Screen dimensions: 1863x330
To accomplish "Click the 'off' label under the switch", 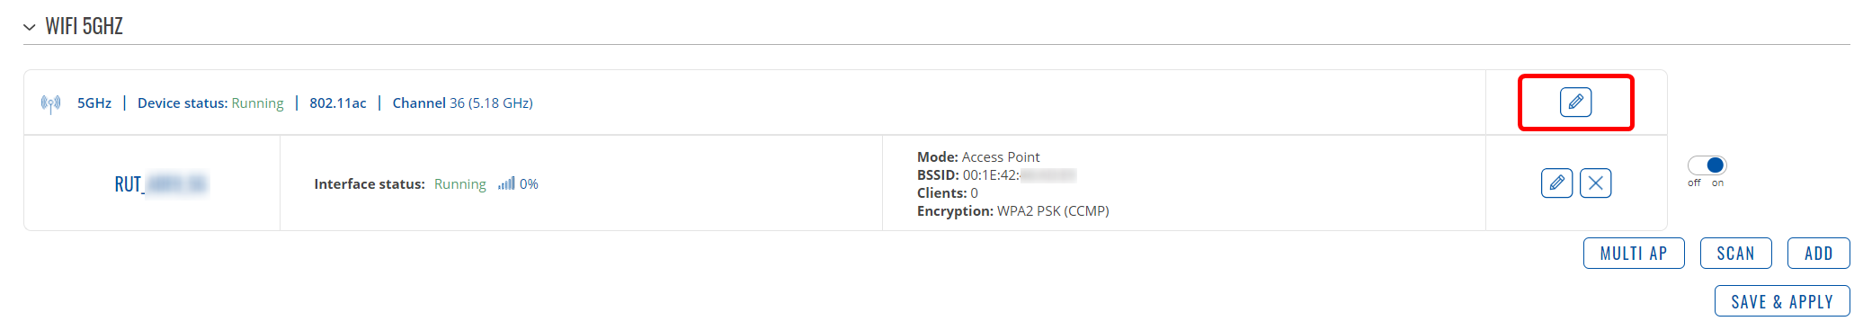I will click(x=1694, y=183).
